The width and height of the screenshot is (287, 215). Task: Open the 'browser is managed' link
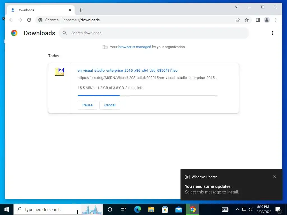point(135,47)
